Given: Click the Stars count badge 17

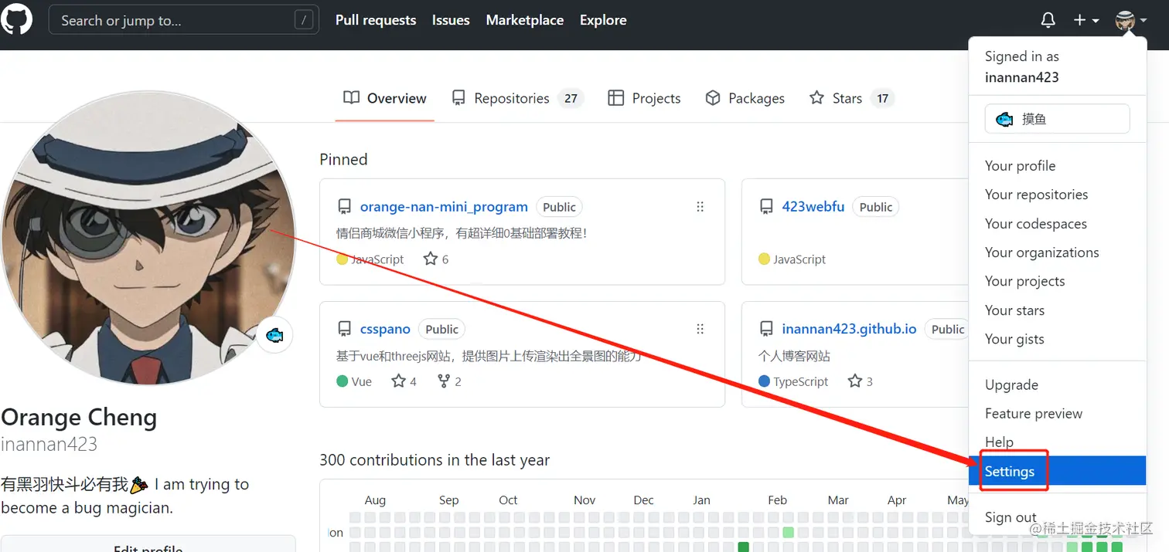Looking at the screenshot, I should [882, 99].
